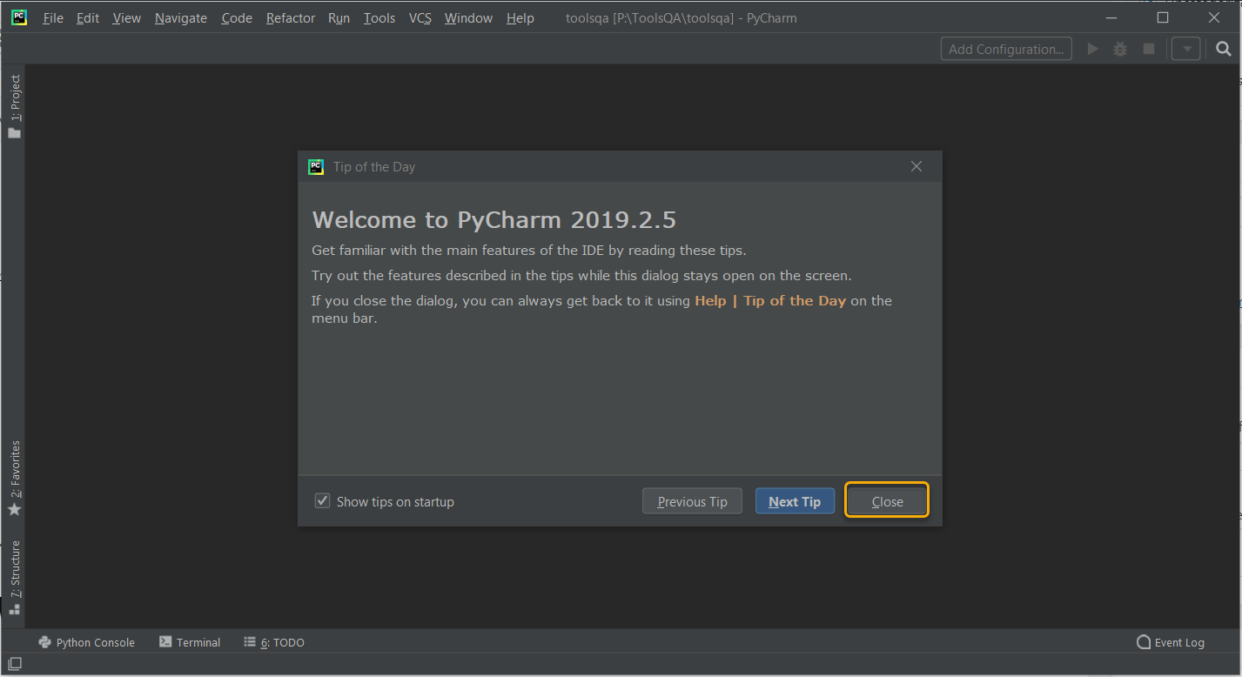Uncheck Show tips on startup checkbox
The width and height of the screenshot is (1242, 677).
(x=323, y=501)
